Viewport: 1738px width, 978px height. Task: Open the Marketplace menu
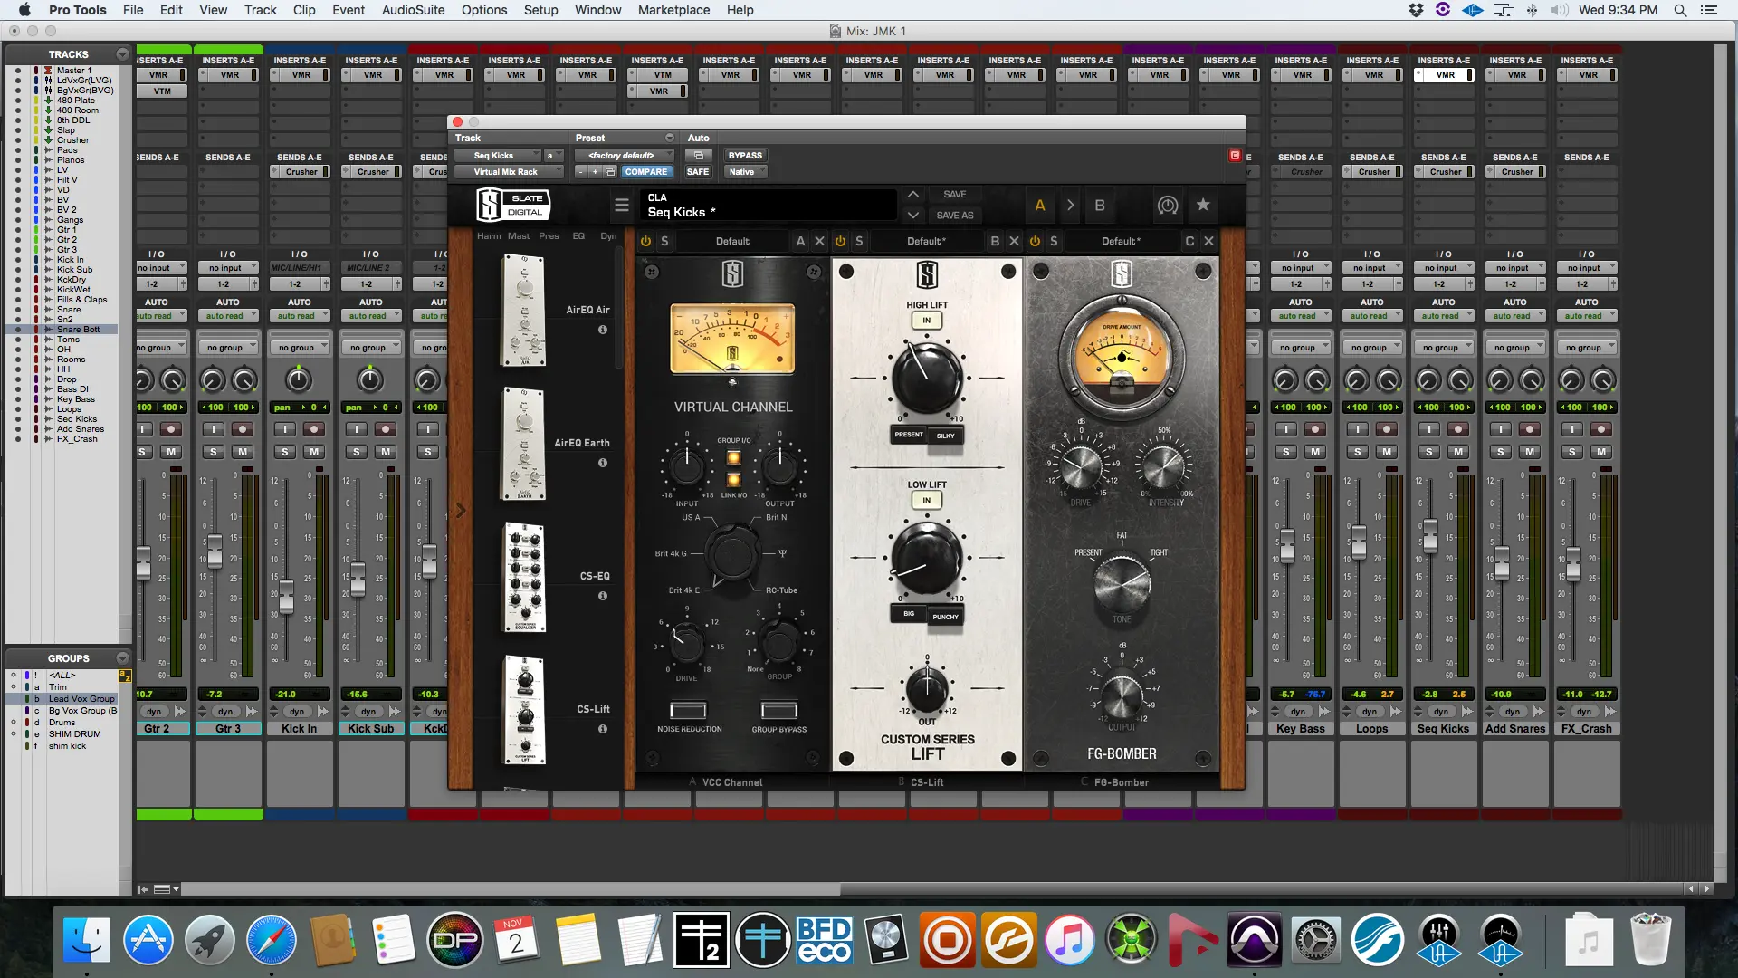coord(673,10)
